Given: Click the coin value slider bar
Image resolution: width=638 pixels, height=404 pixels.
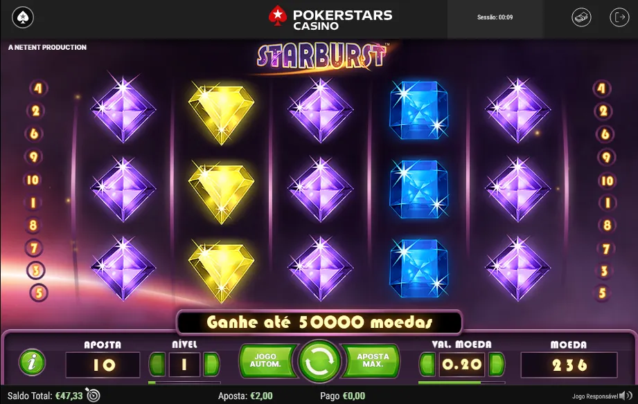Looking at the screenshot, I should click(x=462, y=383).
